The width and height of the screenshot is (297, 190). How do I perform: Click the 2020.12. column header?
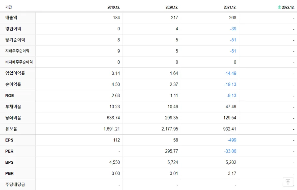coord(172,7)
